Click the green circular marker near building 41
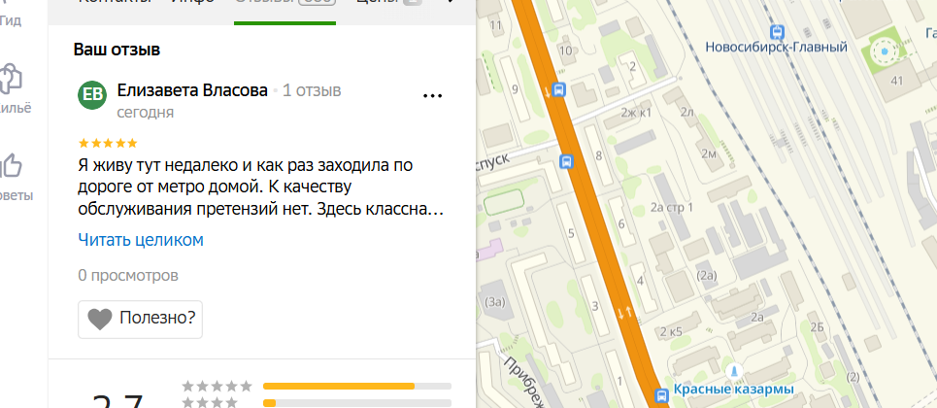Screen dimensions: 937x408 tap(885, 52)
